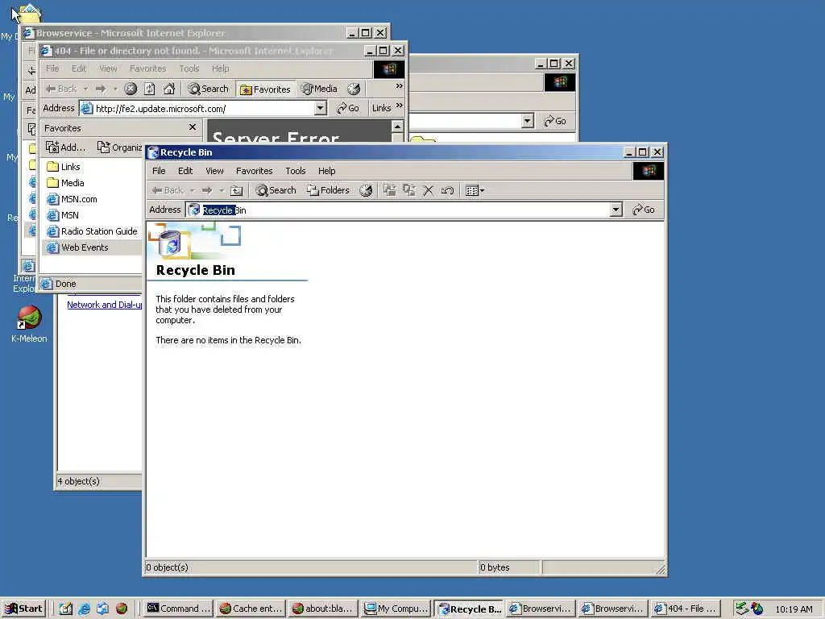The width and height of the screenshot is (825, 619).
Task: Toggle Folders pane in Recycle Bin toolbar
Action: (x=329, y=190)
